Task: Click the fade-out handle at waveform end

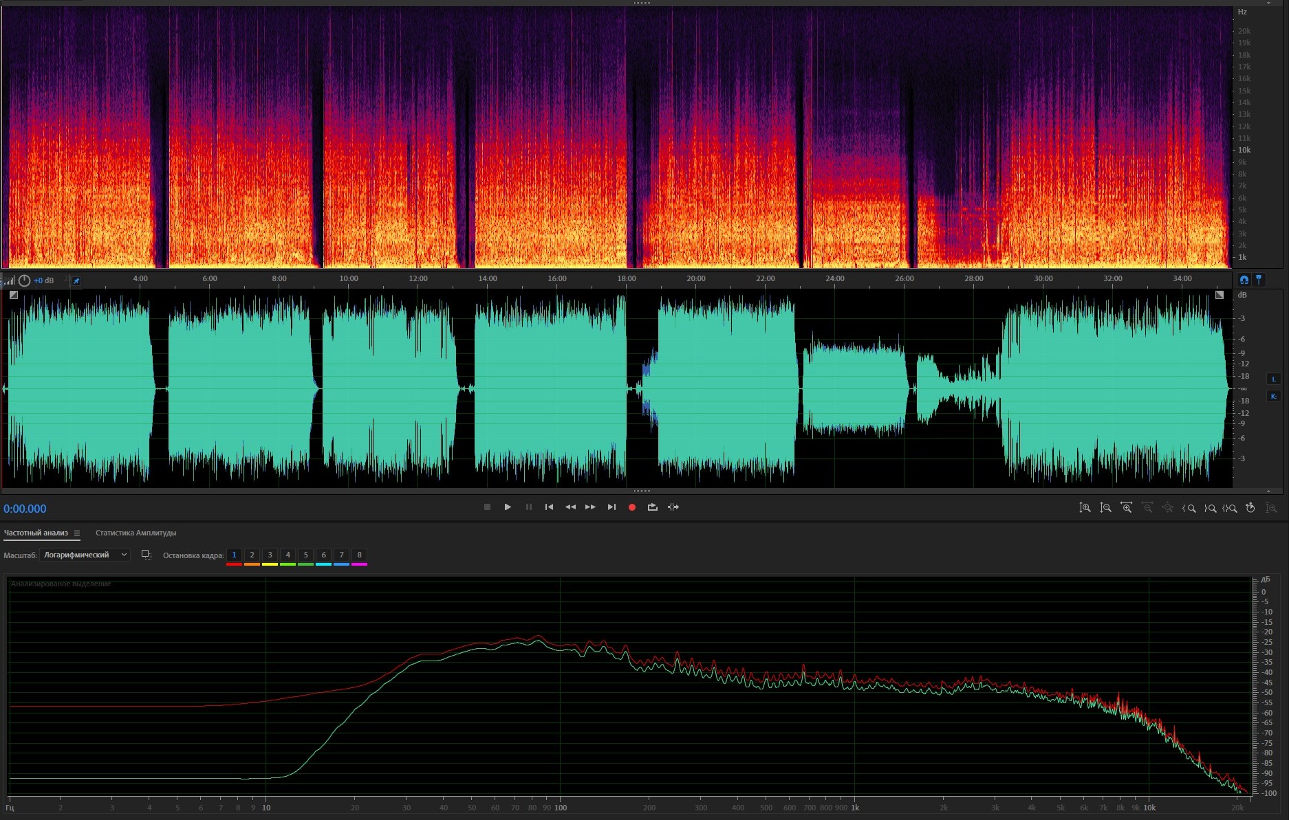Action: point(1219,295)
